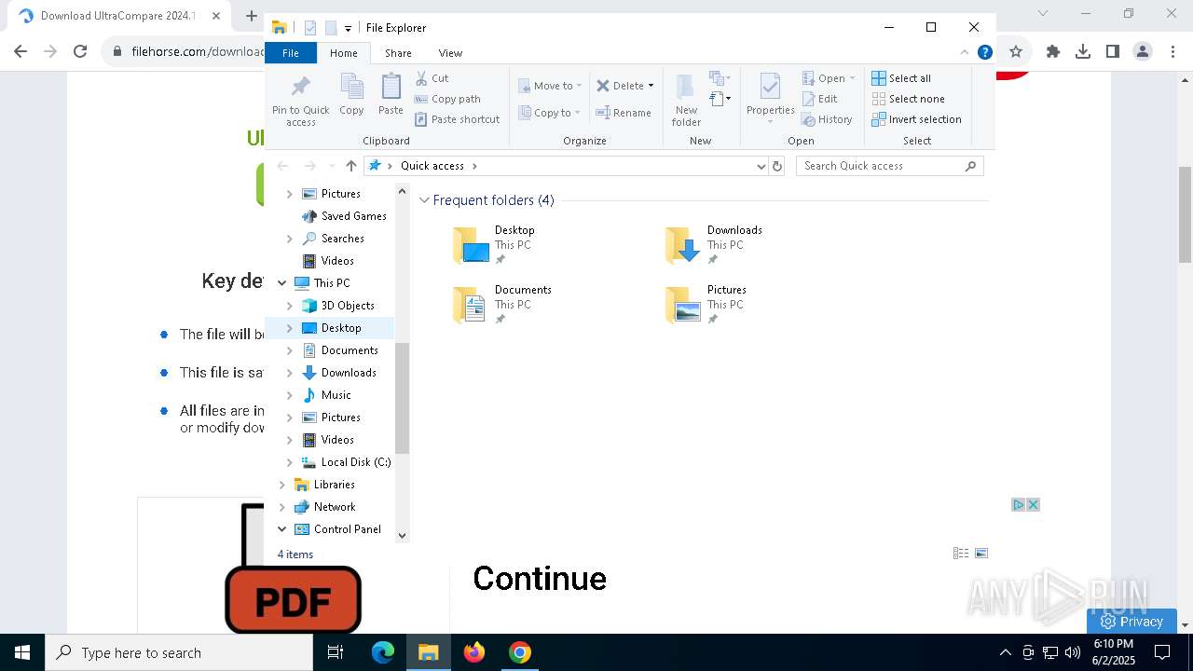Switch to the View ribbon tab

(x=450, y=53)
